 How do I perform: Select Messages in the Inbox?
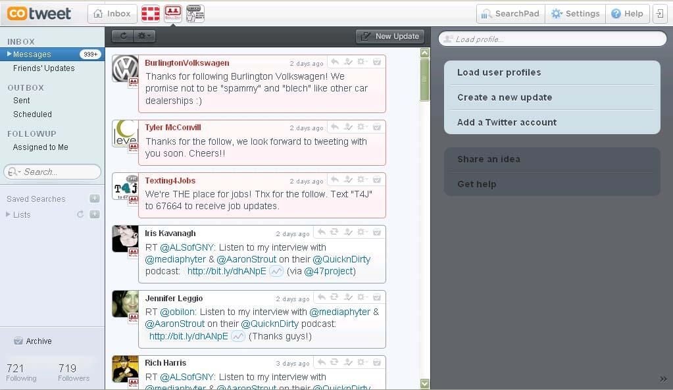52,54
